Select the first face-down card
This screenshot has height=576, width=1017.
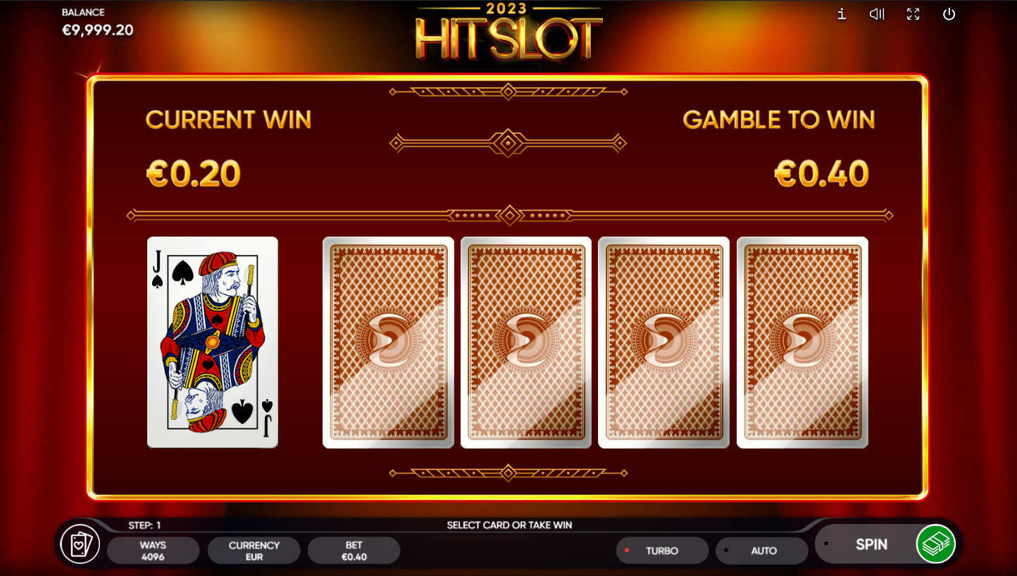tap(388, 342)
